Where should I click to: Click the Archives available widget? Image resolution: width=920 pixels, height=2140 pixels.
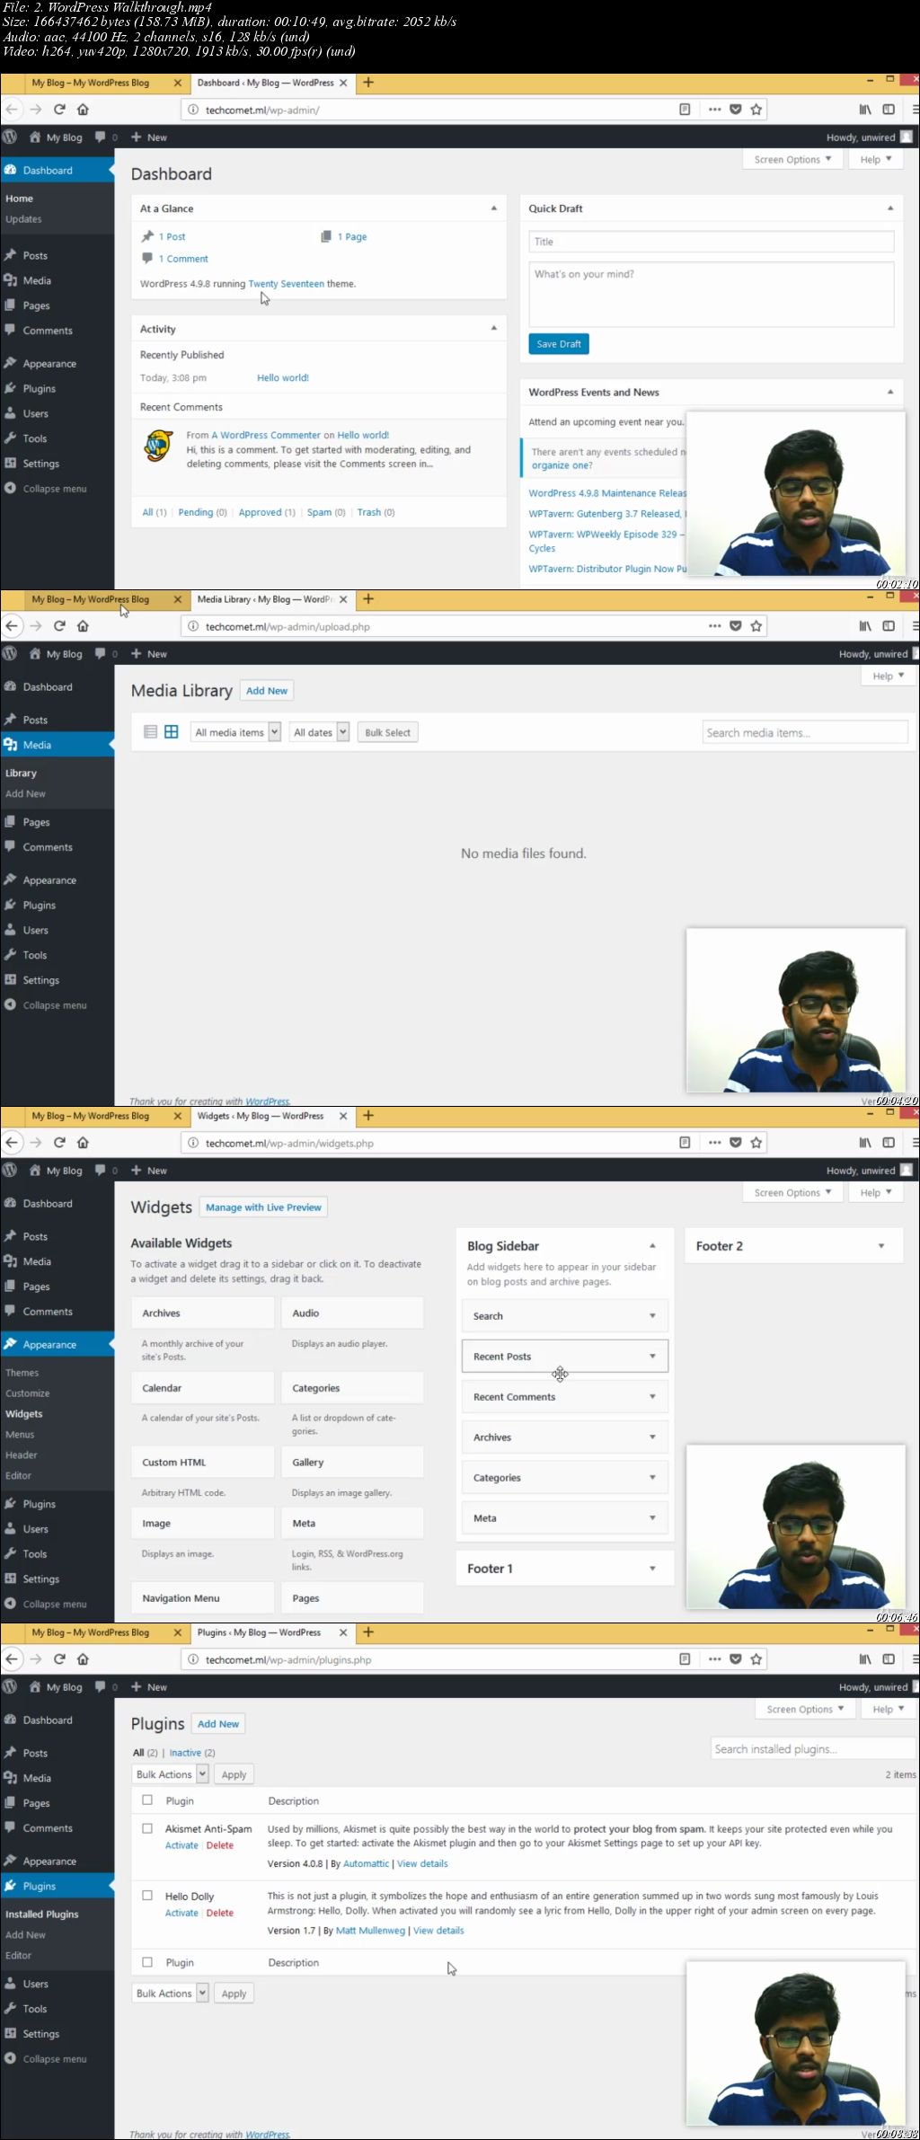tap(202, 1313)
